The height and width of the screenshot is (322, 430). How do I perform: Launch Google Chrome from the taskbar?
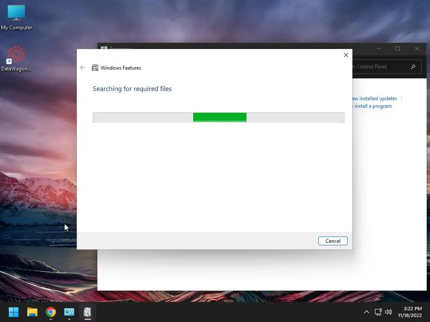51,312
